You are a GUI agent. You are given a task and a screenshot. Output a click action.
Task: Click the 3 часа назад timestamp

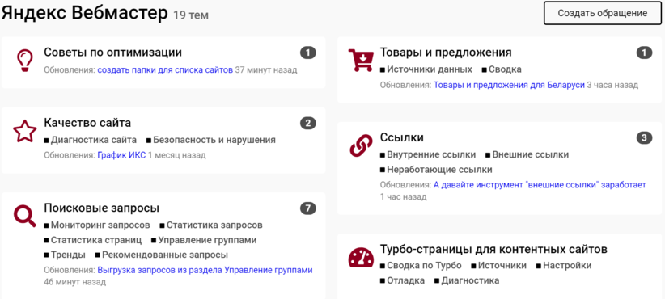pos(612,85)
